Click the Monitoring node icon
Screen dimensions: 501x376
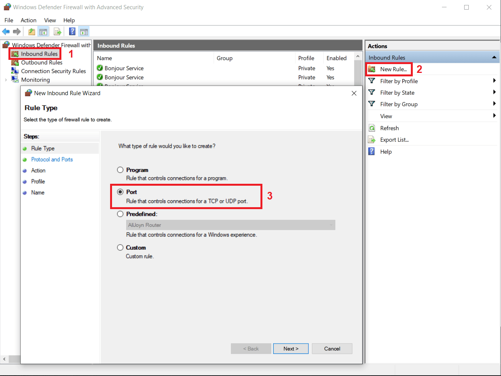coord(15,79)
